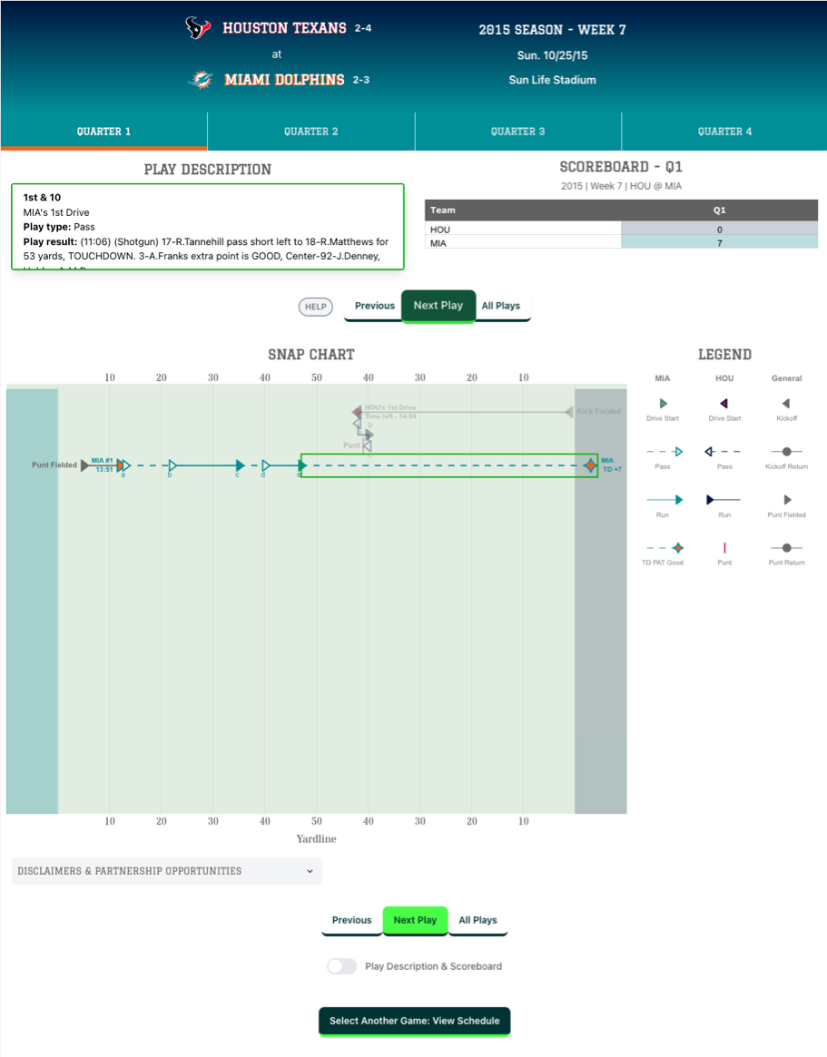The width and height of the screenshot is (827, 1057).
Task: Click play marker 'e' in the snap chart
Action: coord(302,465)
